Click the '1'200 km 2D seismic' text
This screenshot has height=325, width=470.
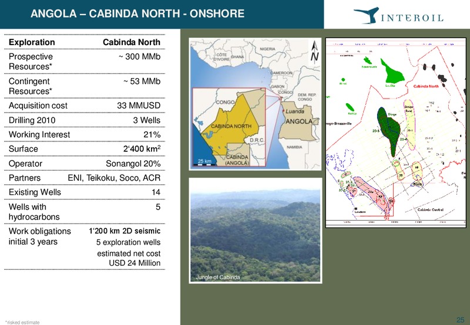(x=125, y=231)
